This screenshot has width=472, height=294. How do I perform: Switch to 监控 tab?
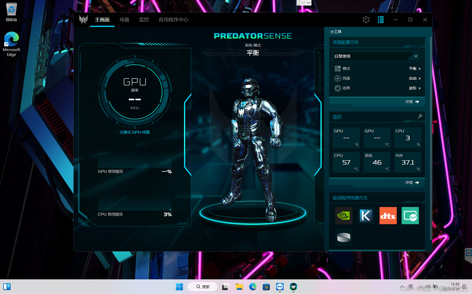[144, 20]
